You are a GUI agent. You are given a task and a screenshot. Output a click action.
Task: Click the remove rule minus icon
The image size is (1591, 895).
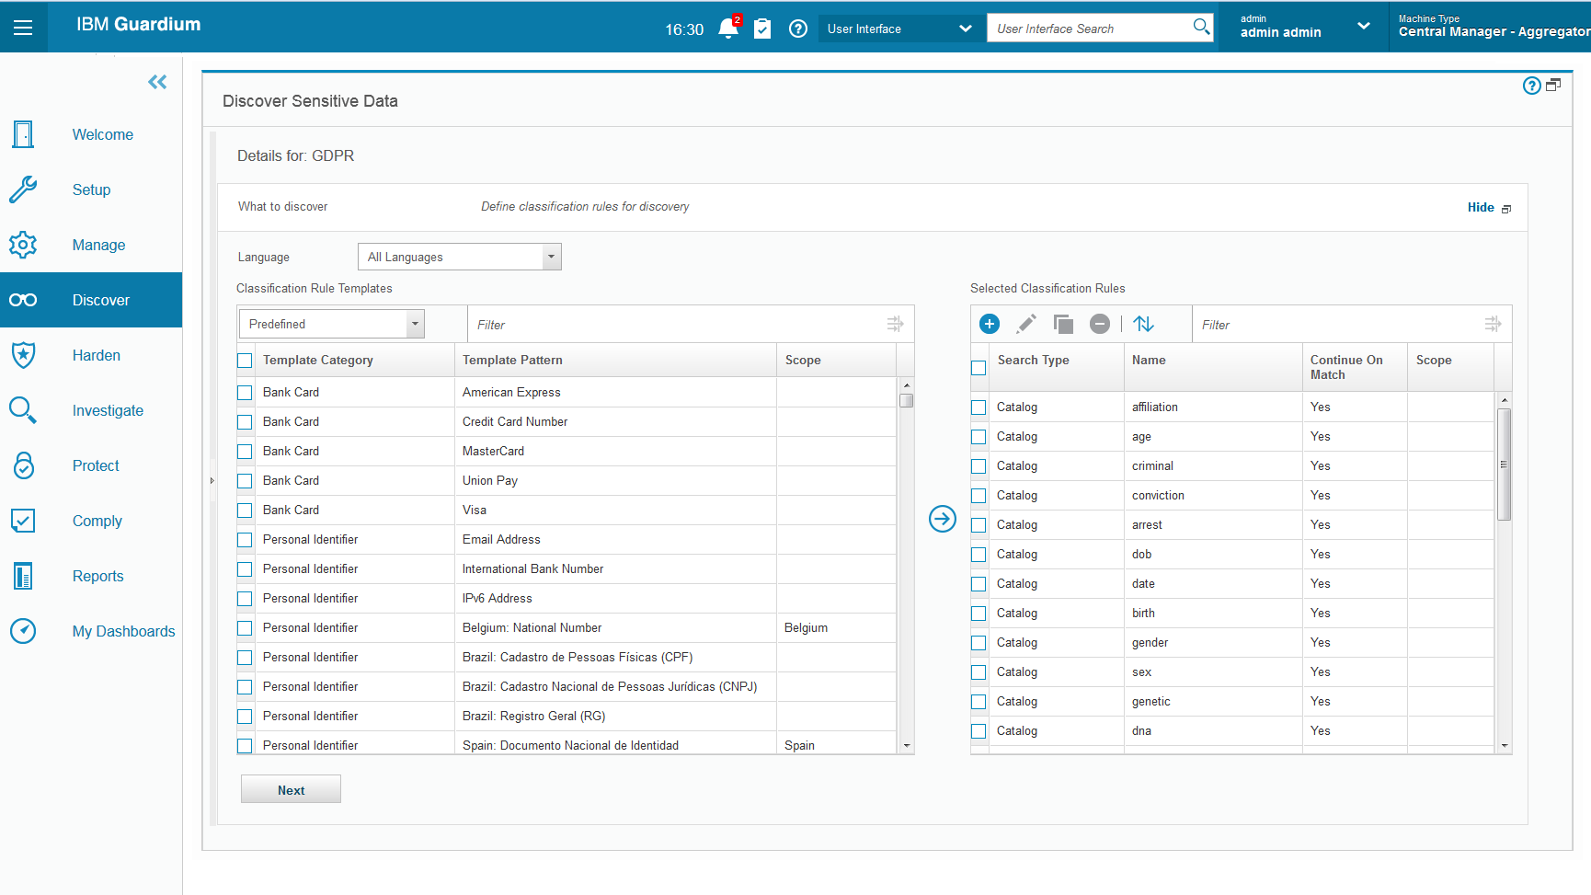[1100, 324]
